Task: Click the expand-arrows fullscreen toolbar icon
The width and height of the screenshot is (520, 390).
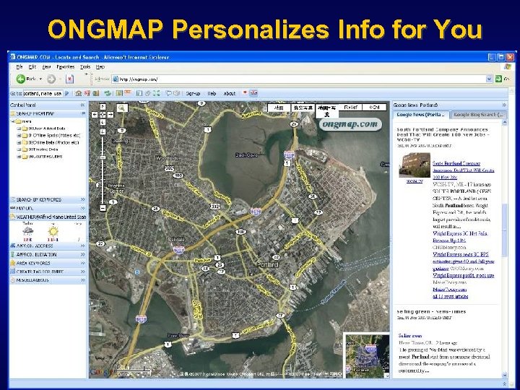Action: [x=156, y=93]
